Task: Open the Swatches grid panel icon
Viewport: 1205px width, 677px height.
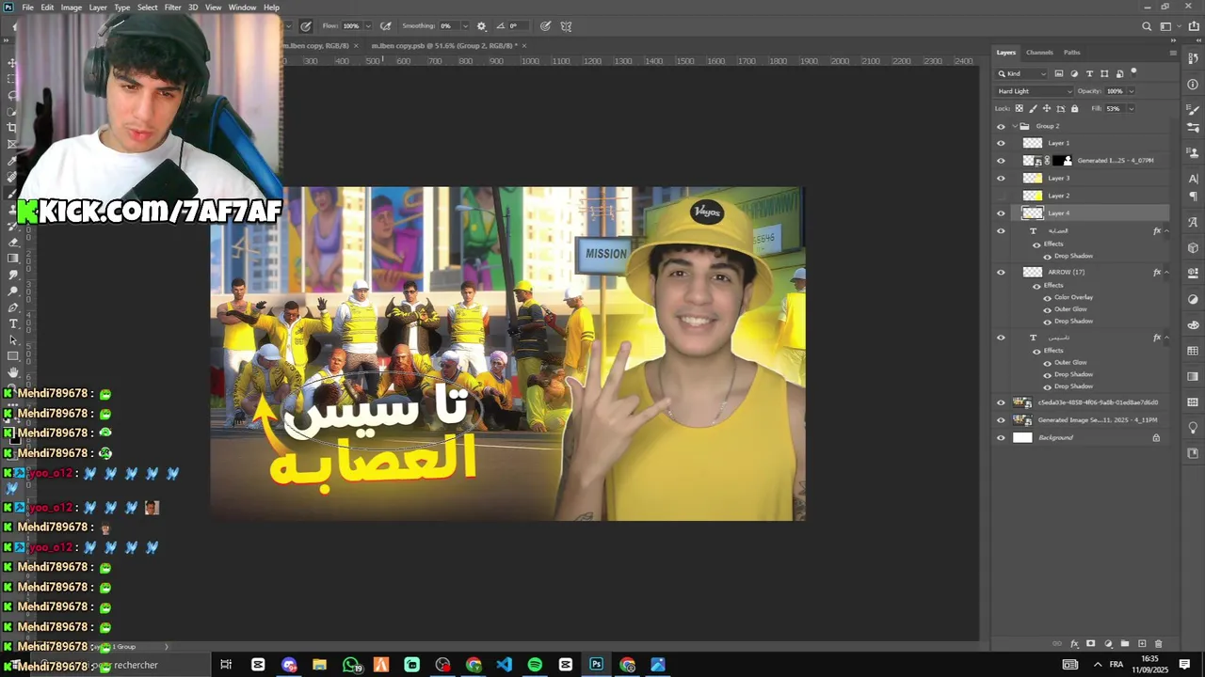Action: pyautogui.click(x=1194, y=351)
